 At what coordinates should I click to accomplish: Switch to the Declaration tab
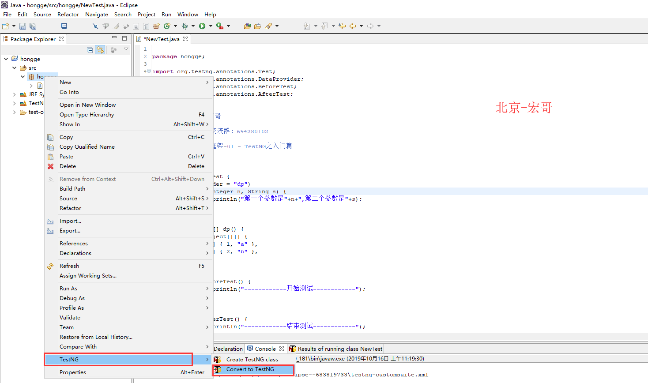pyautogui.click(x=228, y=349)
